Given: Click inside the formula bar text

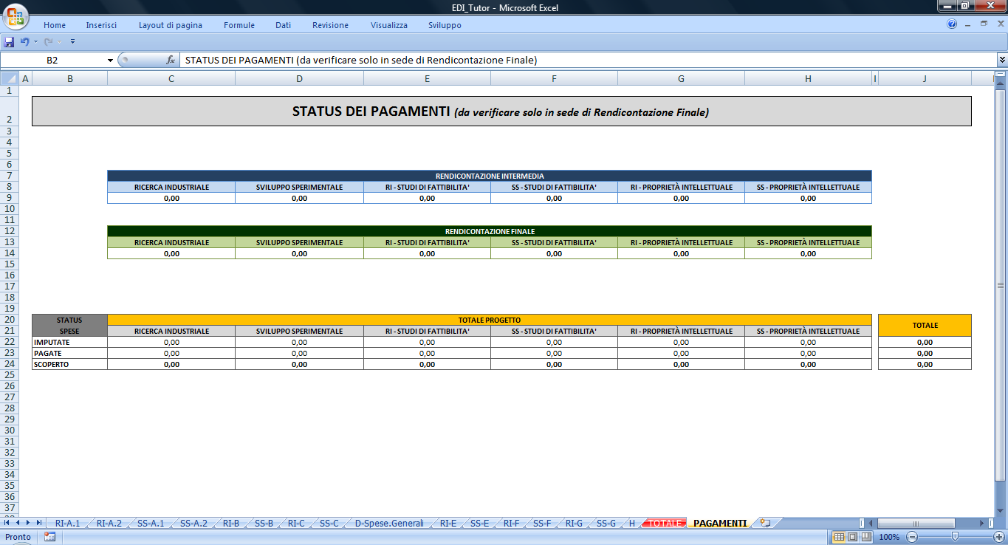Looking at the screenshot, I should click(587, 60).
